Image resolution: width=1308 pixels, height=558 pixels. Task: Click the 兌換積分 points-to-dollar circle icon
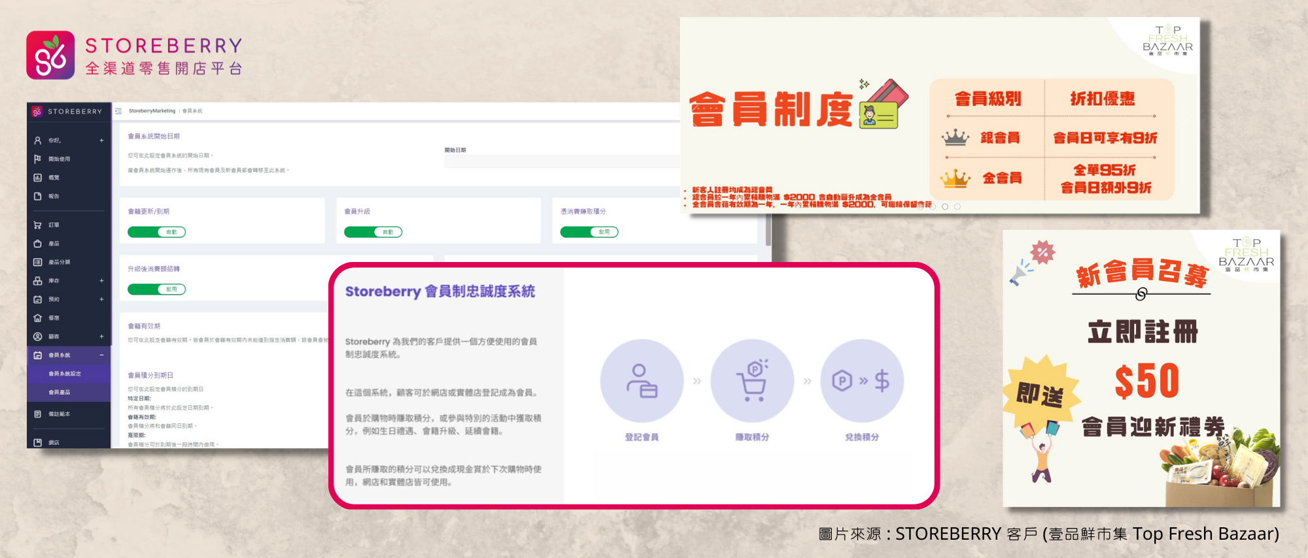pos(862,381)
